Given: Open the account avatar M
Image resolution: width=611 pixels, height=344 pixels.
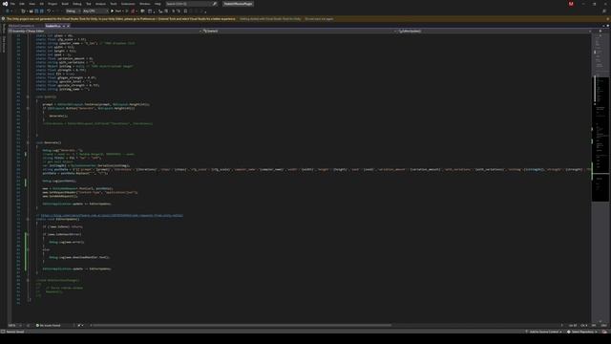Looking at the screenshot, I should [571, 4].
